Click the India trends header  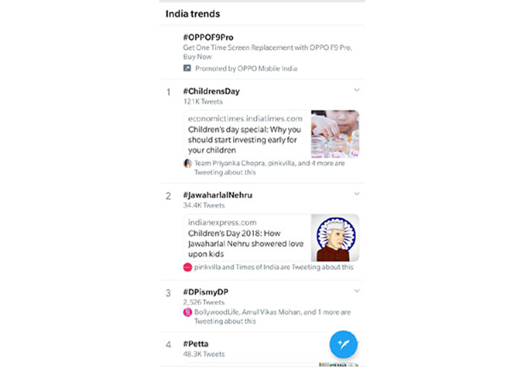(x=193, y=13)
